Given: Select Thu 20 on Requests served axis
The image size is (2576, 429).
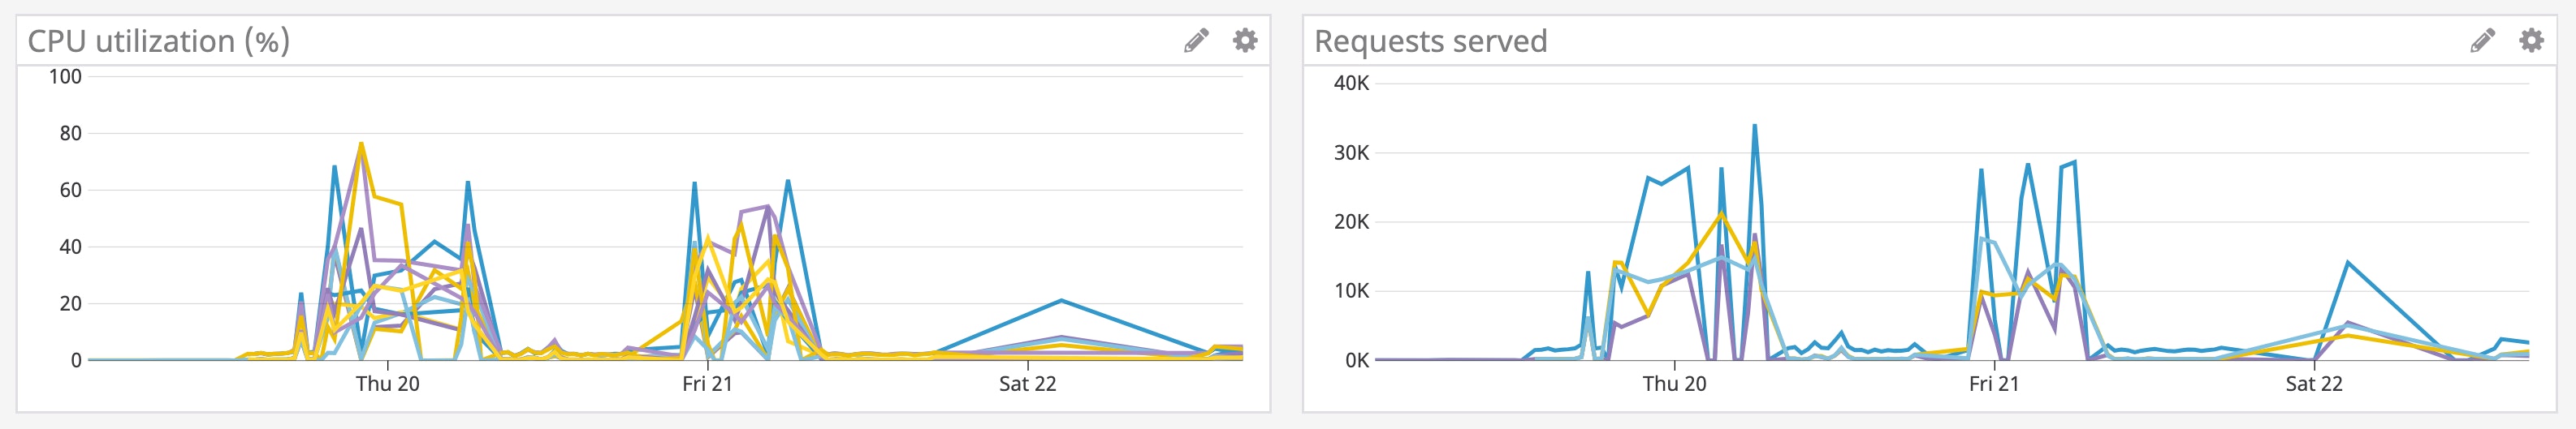Looking at the screenshot, I should 1674,384.
